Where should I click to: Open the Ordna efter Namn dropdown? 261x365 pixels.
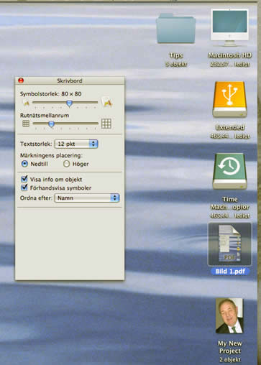87,198
